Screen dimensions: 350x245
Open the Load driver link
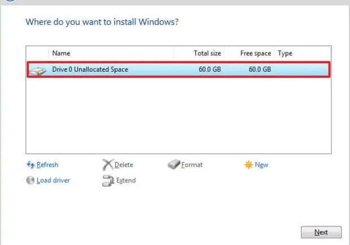53,181
